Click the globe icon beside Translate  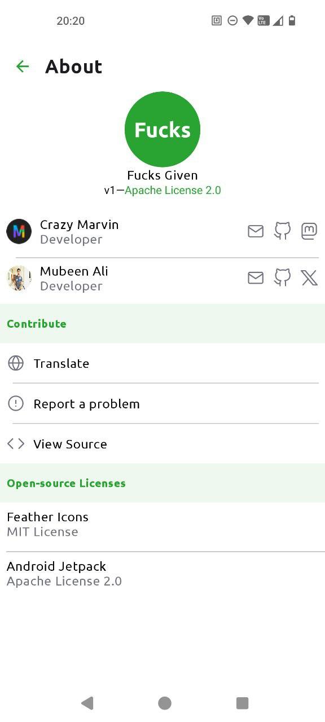point(16,363)
